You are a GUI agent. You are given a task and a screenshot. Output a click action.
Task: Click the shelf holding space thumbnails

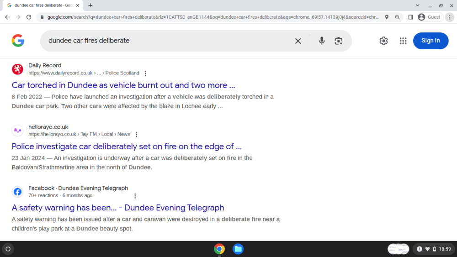(x=398, y=249)
